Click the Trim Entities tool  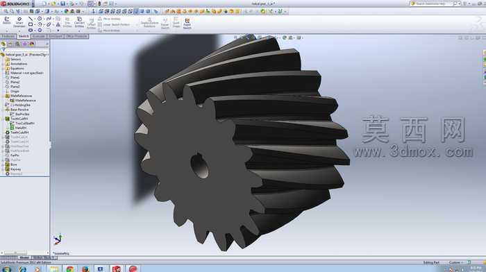(67, 22)
